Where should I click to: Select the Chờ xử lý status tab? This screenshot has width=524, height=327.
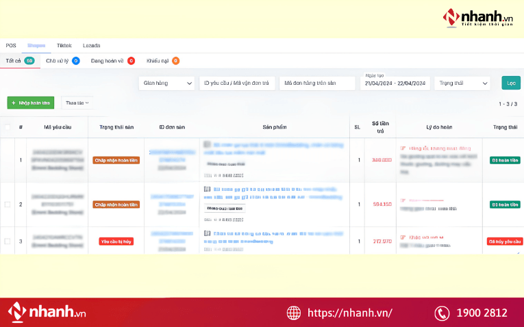click(x=63, y=61)
